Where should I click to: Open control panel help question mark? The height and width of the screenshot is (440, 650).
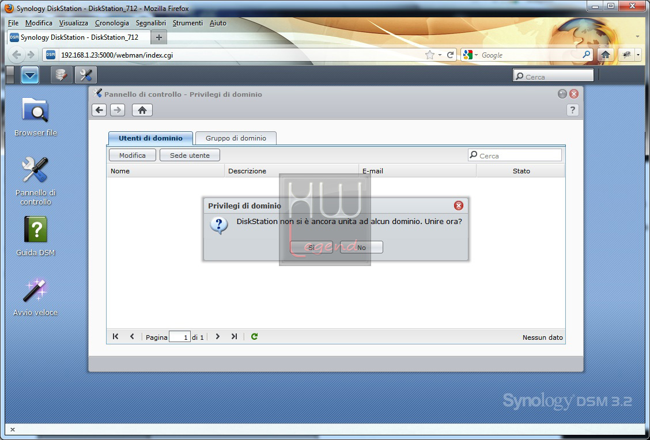572,110
